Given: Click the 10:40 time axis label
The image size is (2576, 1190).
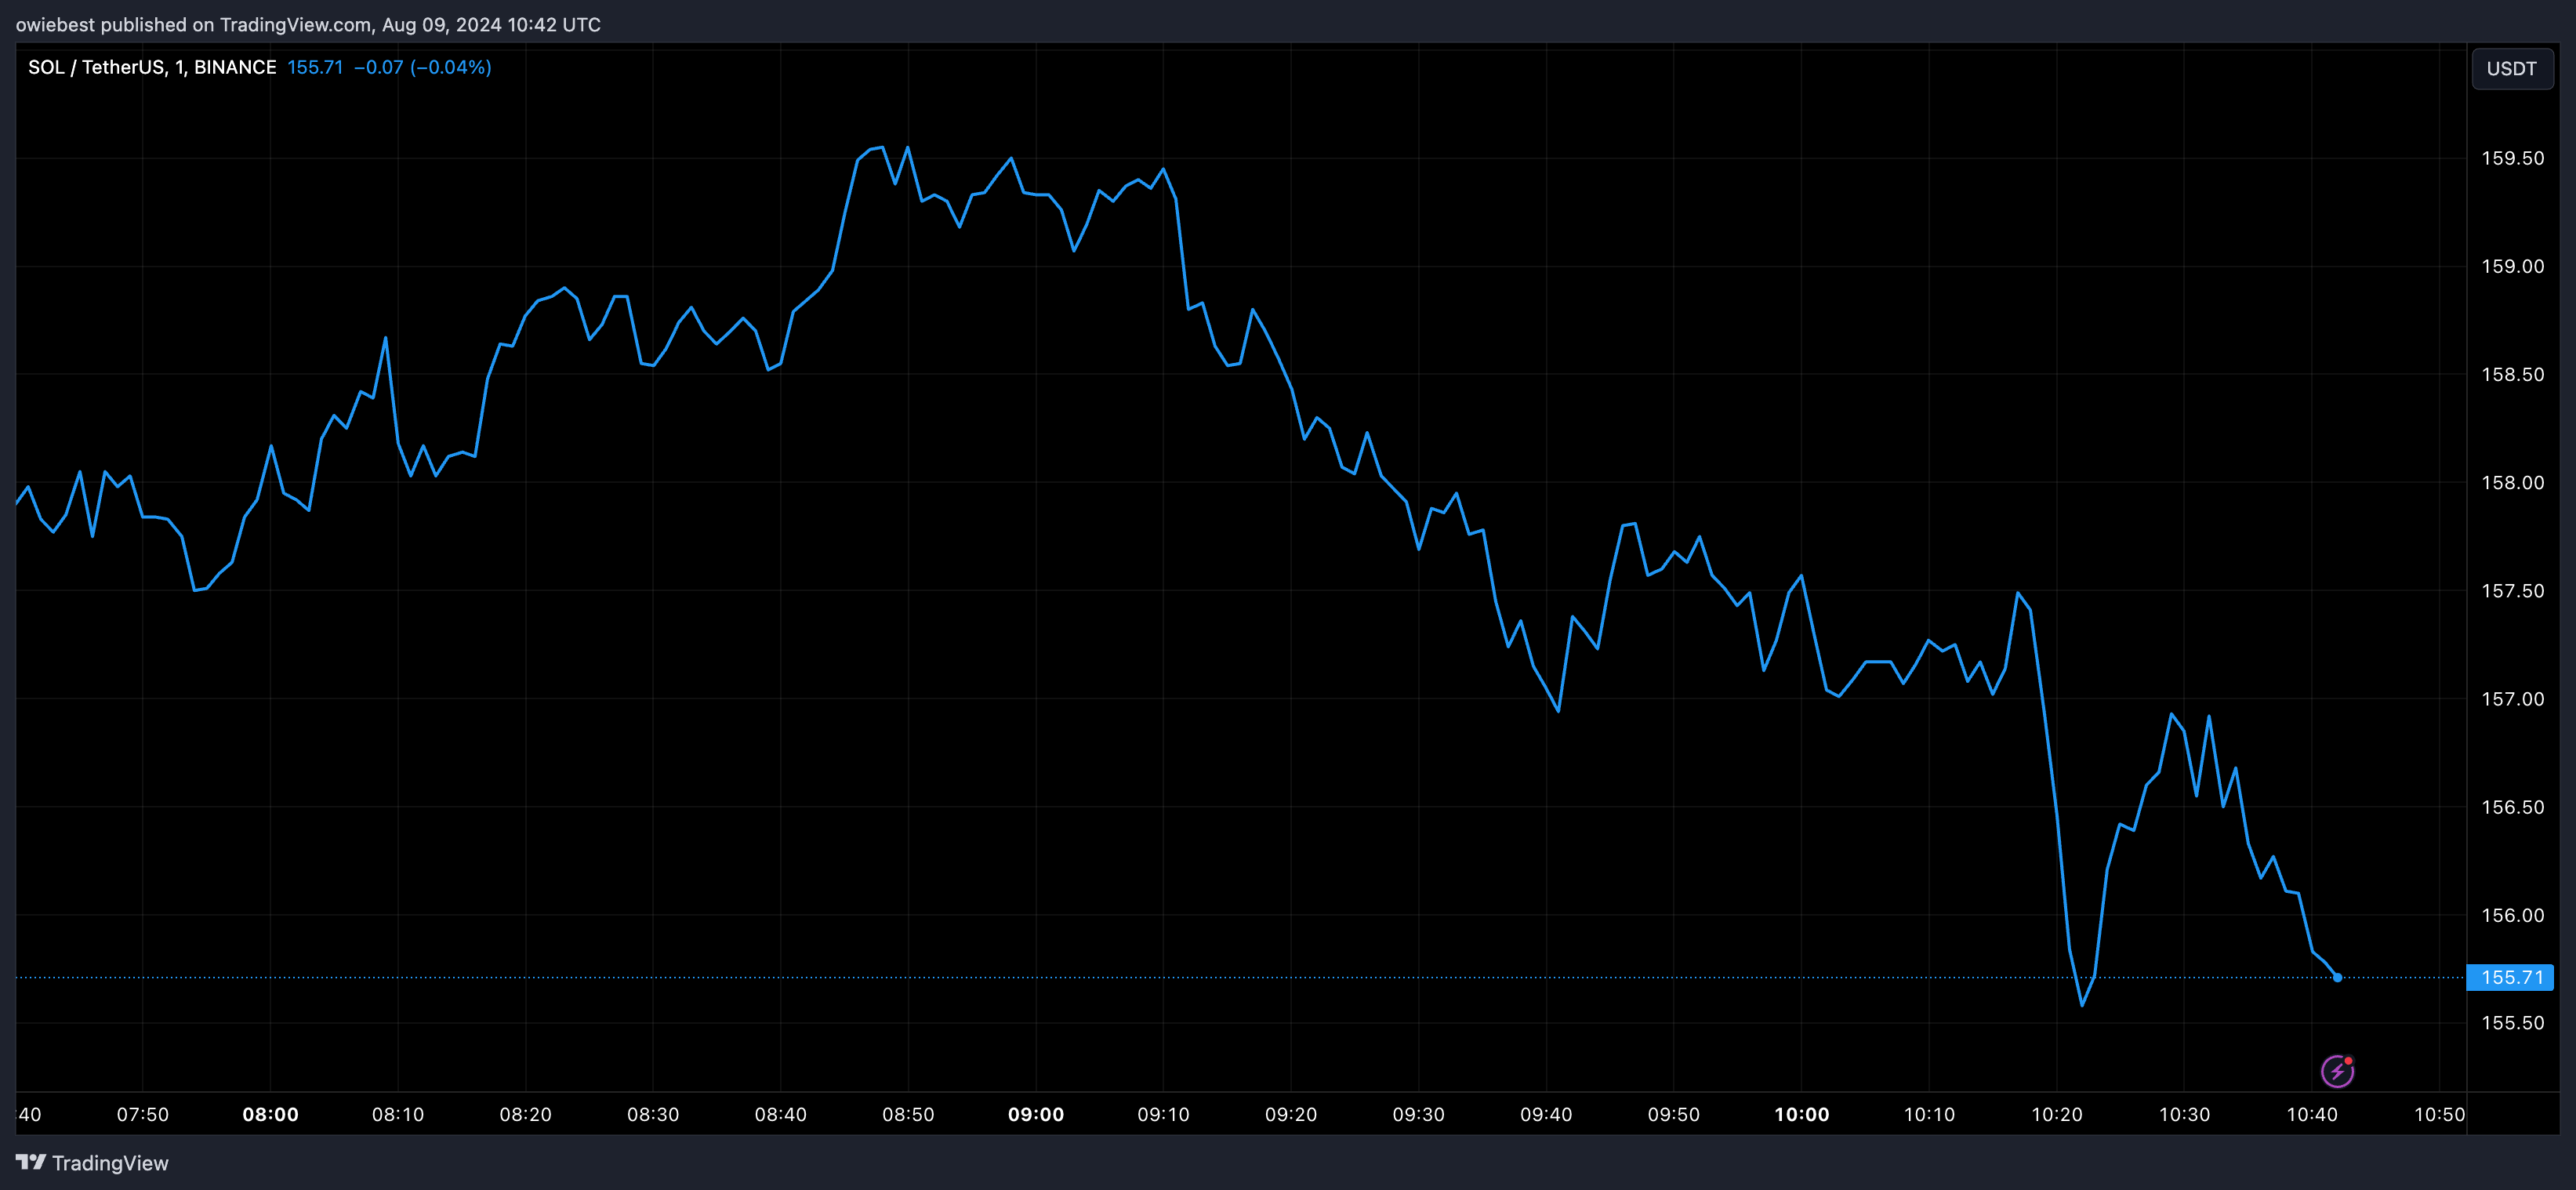Looking at the screenshot, I should pyautogui.click(x=2312, y=1114).
